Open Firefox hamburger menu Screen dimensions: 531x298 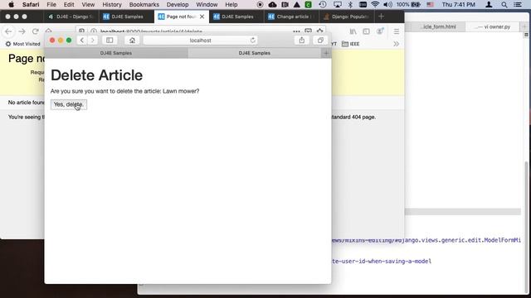tap(397, 31)
